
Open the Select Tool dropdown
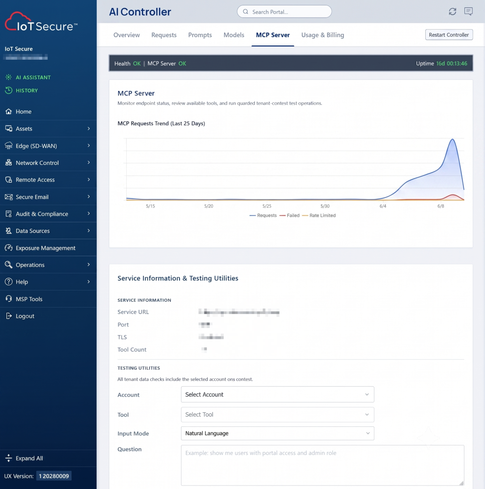coord(277,415)
